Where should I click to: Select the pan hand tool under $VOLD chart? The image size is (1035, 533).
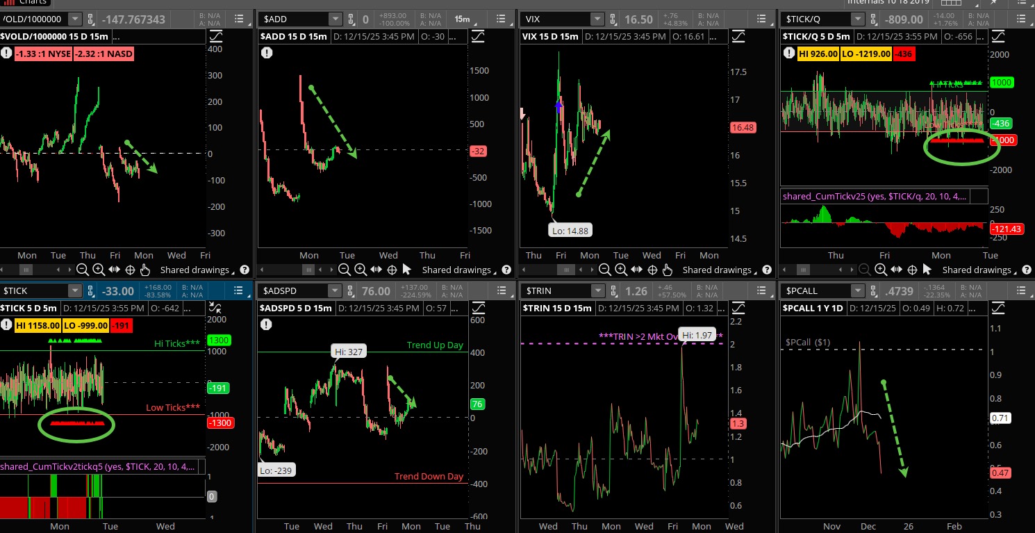pyautogui.click(x=145, y=270)
